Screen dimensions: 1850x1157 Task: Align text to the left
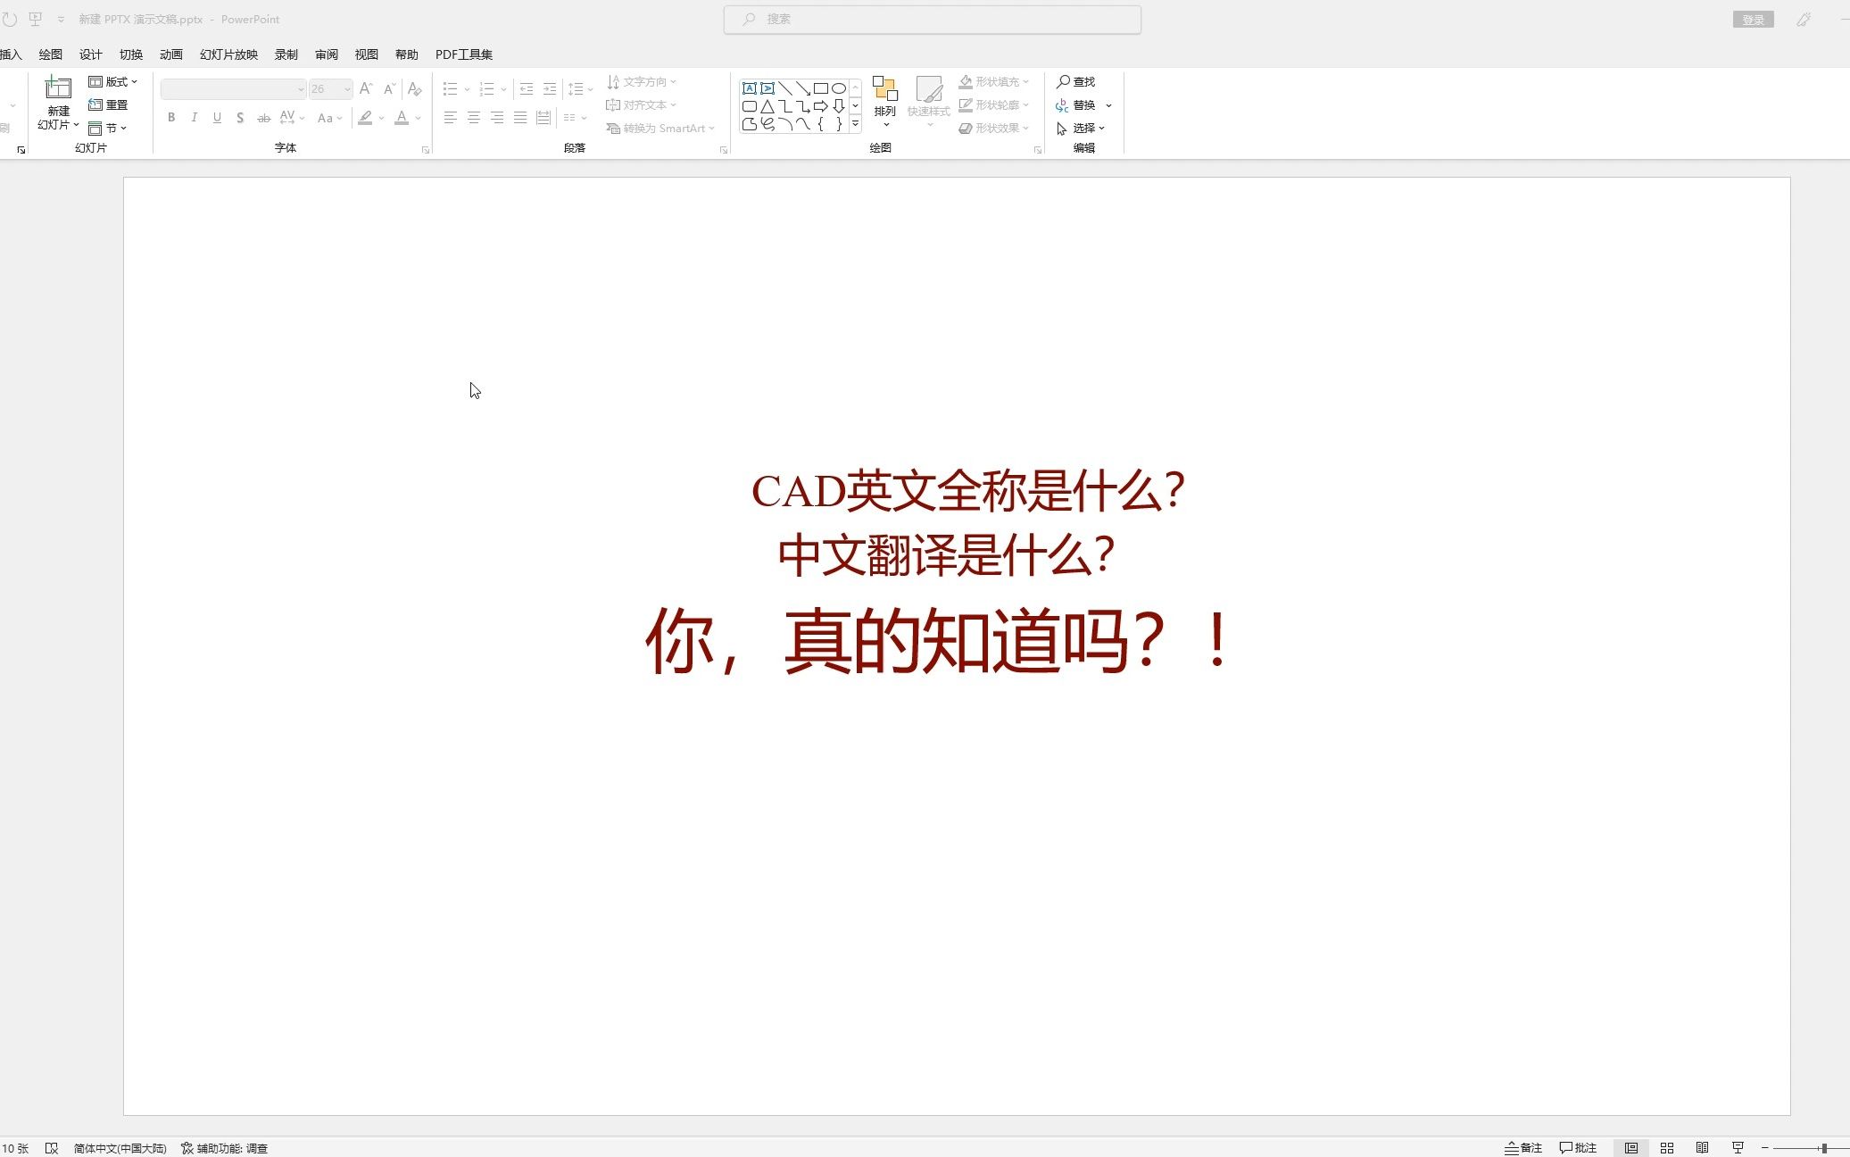point(450,117)
